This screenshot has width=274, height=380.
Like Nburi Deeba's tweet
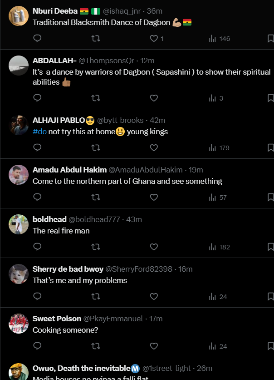[x=154, y=39]
